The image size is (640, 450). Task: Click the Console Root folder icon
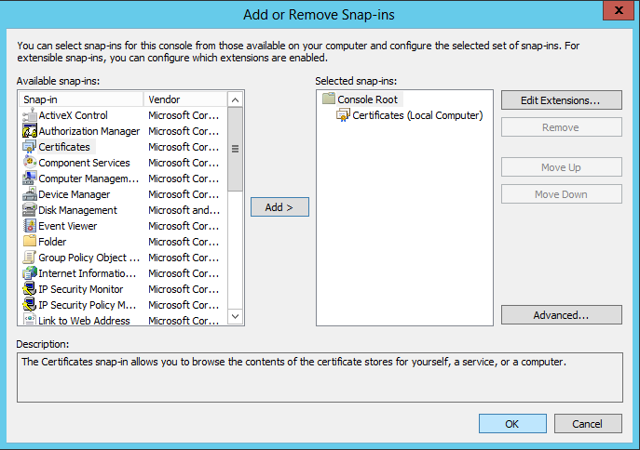(x=328, y=99)
